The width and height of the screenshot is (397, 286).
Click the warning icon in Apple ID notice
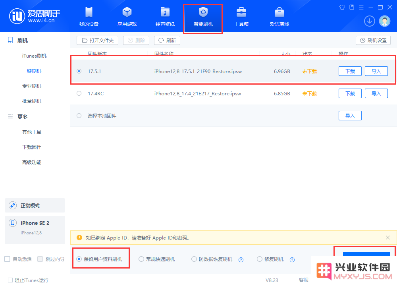[79, 238]
